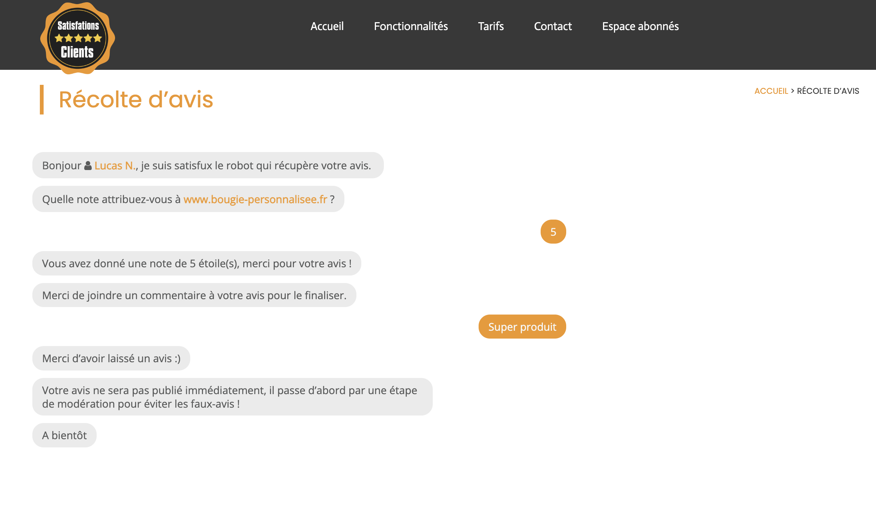This screenshot has width=876, height=524.
Task: Open the Accueil menu item
Action: [327, 26]
